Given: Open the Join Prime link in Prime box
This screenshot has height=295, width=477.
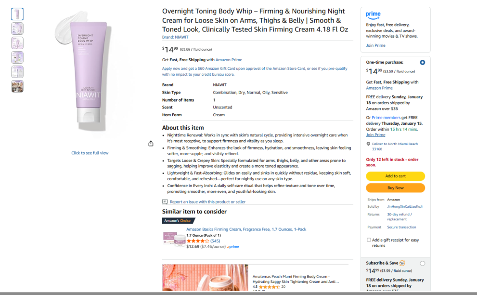Looking at the screenshot, I should [x=375, y=45].
